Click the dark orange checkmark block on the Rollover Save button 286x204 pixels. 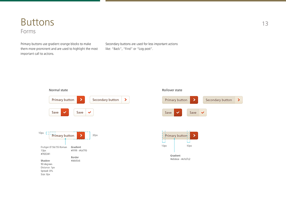(x=178, y=113)
